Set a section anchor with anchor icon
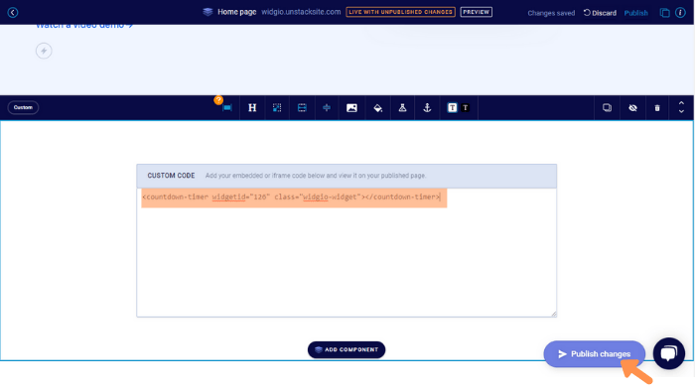The image size is (695, 390). click(x=427, y=108)
